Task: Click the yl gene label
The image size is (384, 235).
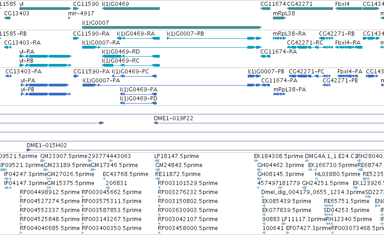Action: click(x=21, y=4)
